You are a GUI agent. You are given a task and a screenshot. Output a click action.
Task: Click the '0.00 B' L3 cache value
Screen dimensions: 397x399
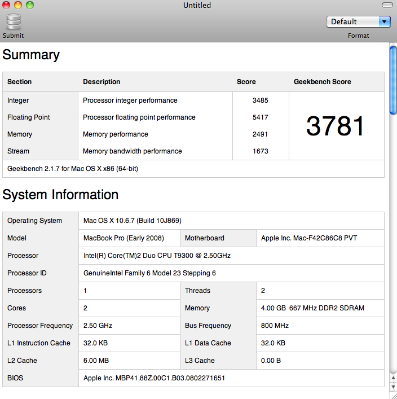(271, 360)
